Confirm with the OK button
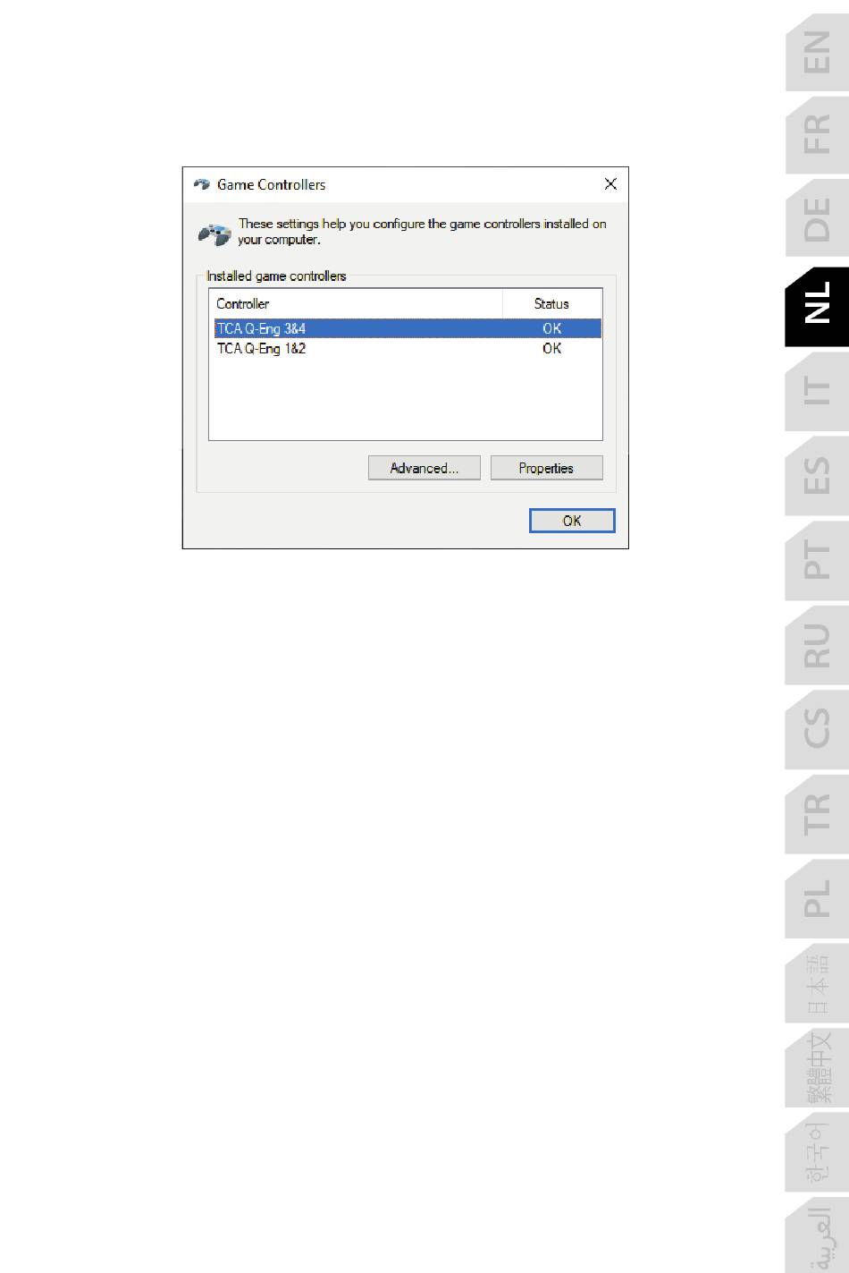Image resolution: width=849 pixels, height=1273 pixels. coord(572,521)
